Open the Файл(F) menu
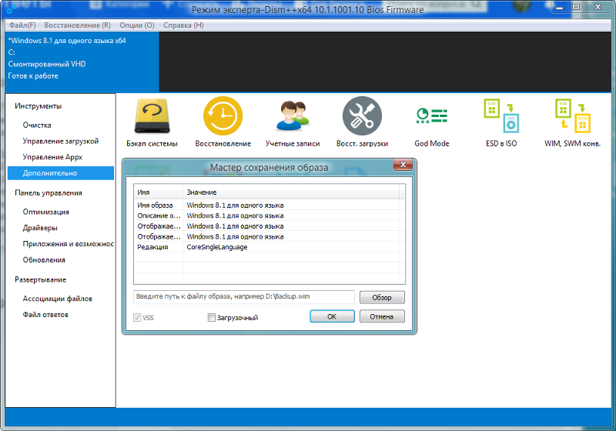The image size is (616, 431). 22,25
